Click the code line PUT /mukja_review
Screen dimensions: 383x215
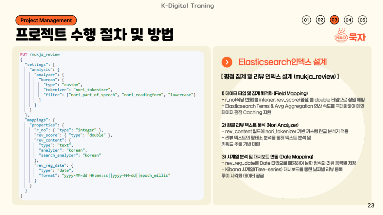[40, 54]
